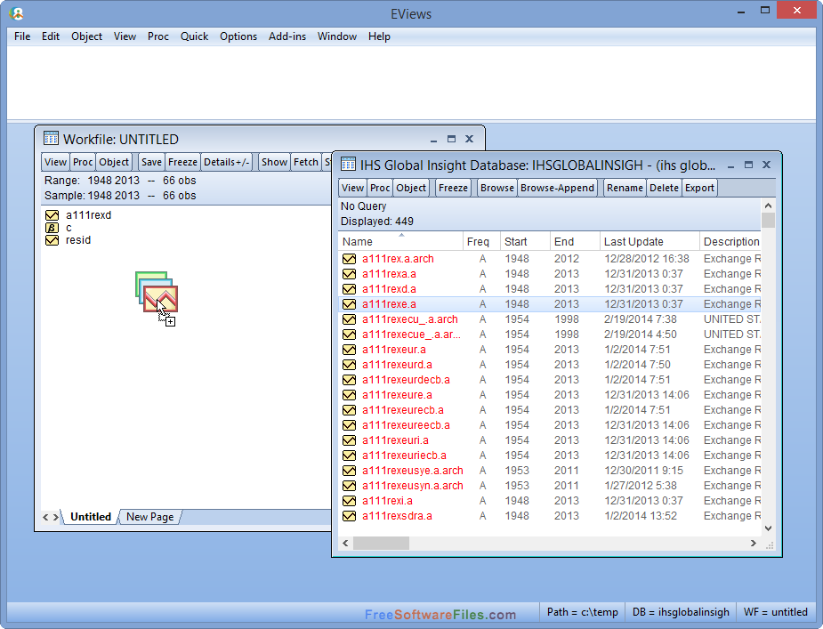Click series icon for a111rexeusye.a.arch
Image resolution: width=823 pixels, height=629 pixels.
[349, 471]
